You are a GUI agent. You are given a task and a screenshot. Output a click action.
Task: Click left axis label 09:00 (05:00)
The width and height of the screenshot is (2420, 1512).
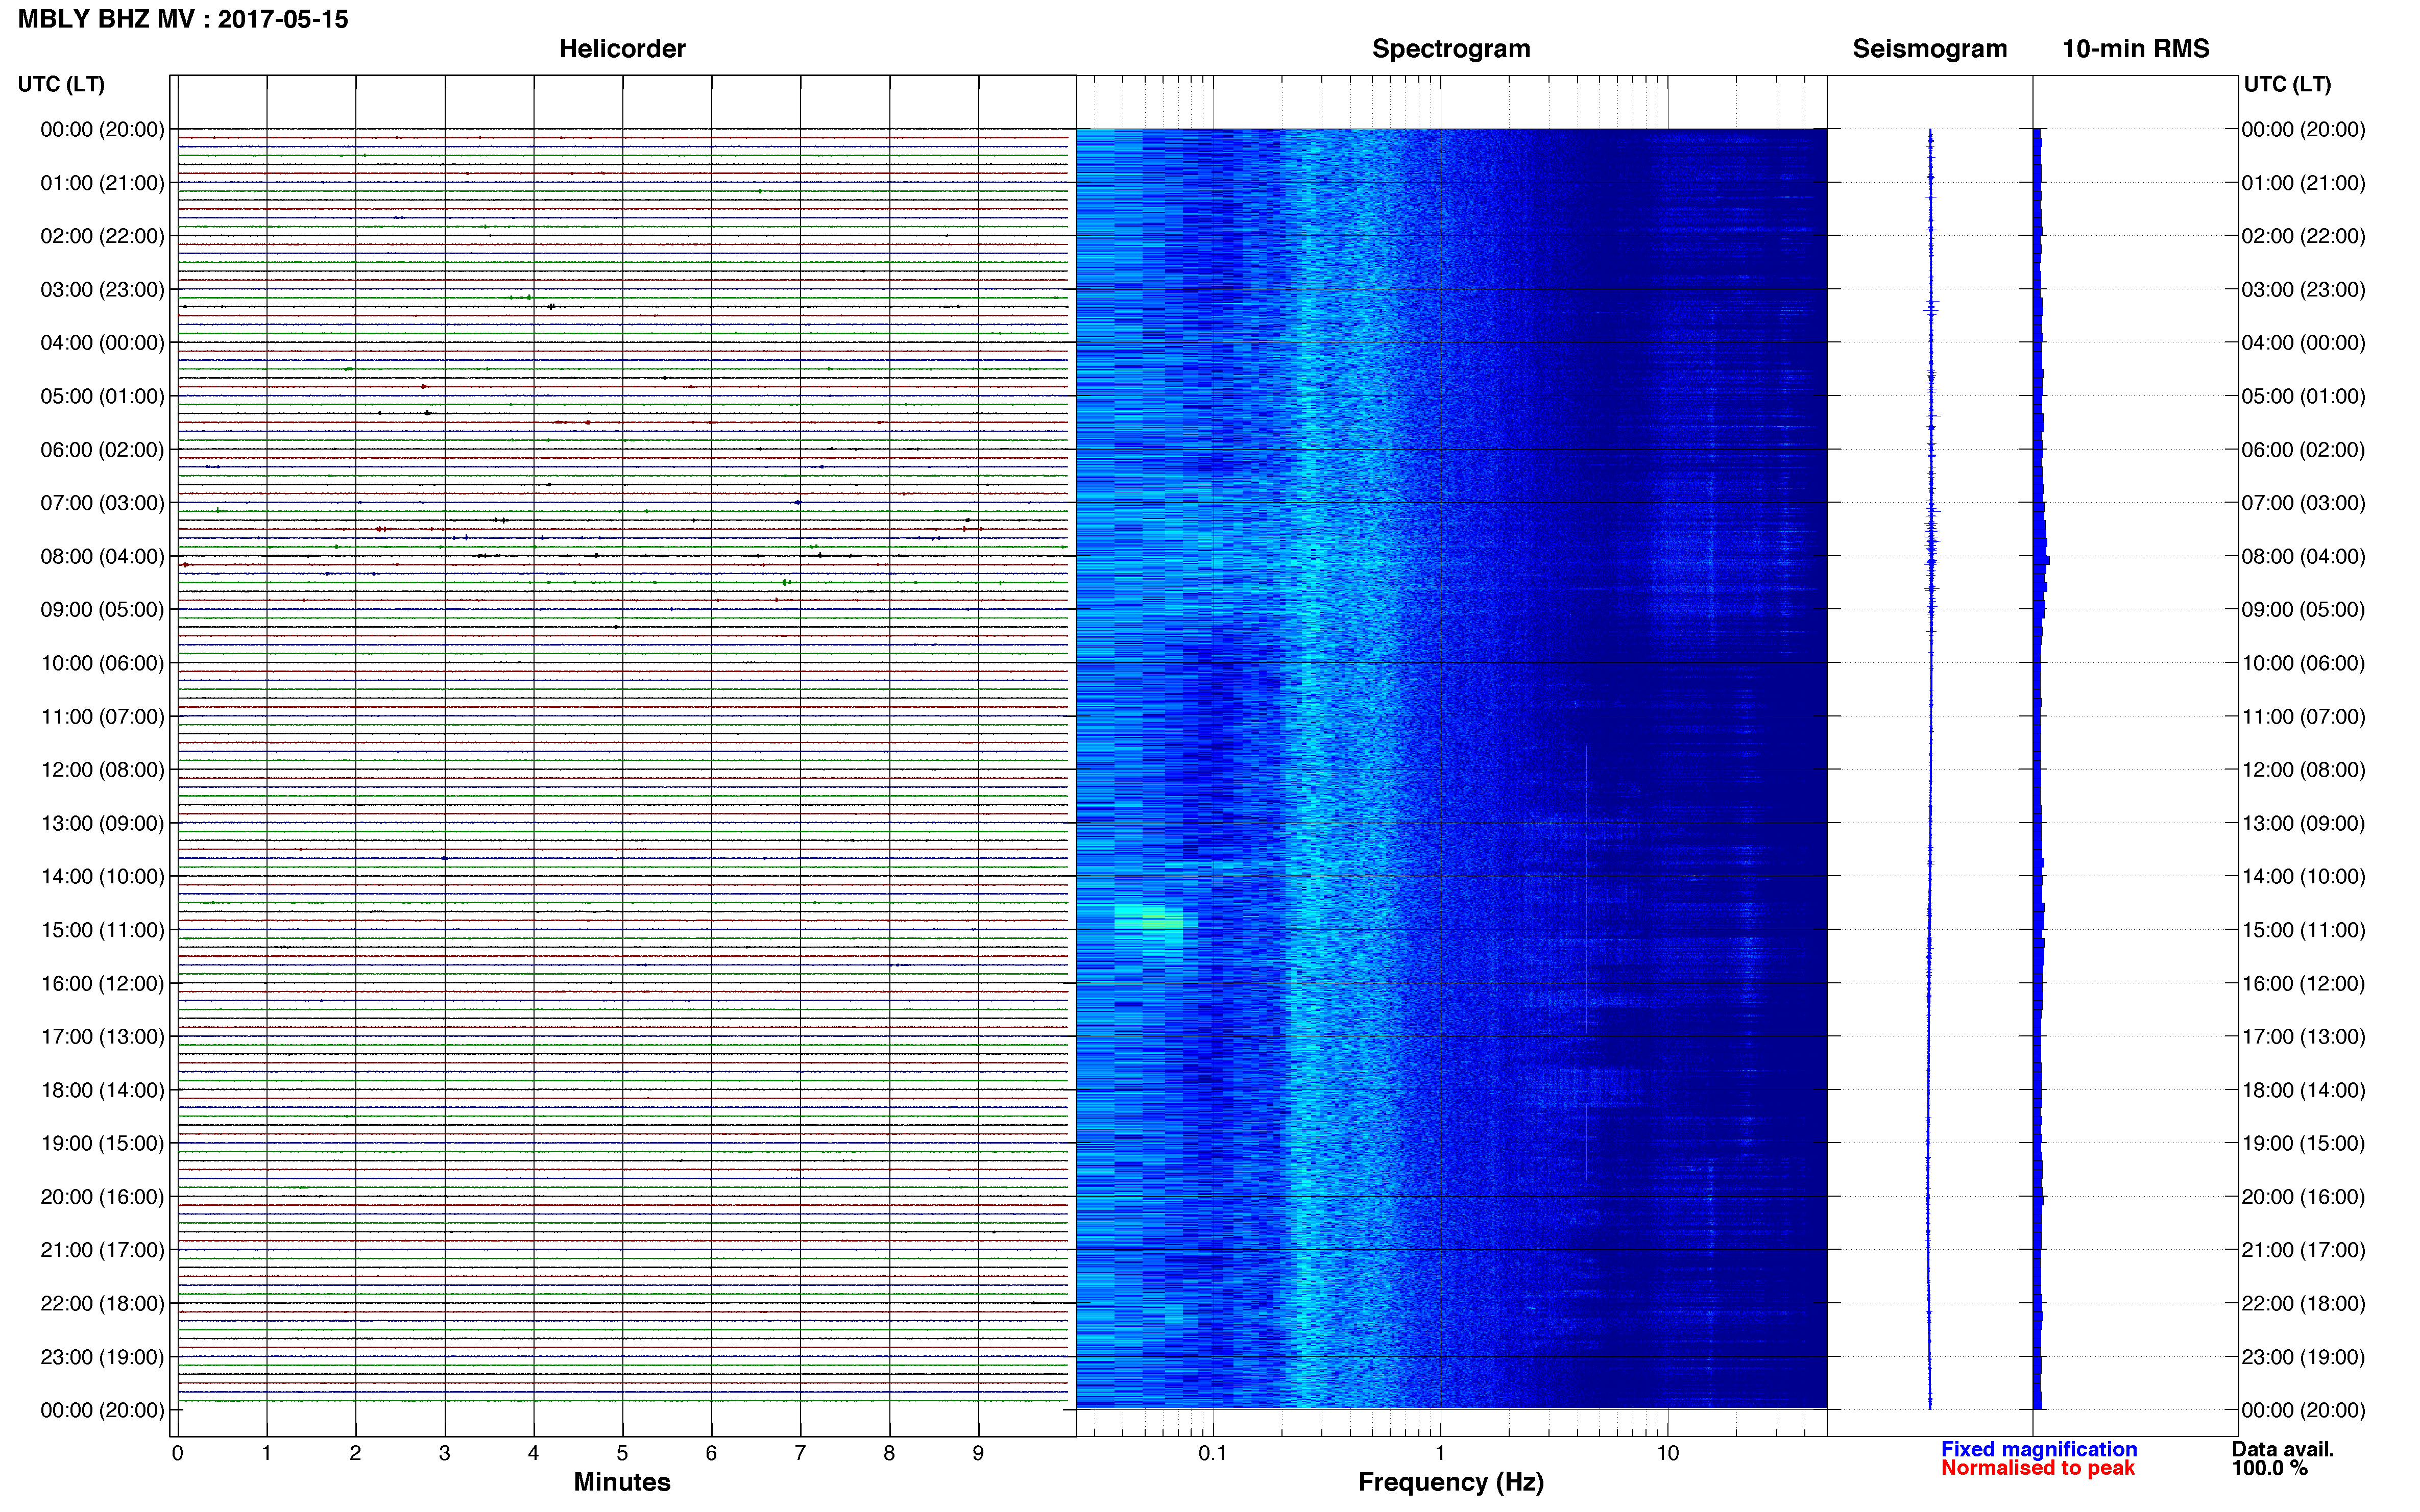[102, 609]
